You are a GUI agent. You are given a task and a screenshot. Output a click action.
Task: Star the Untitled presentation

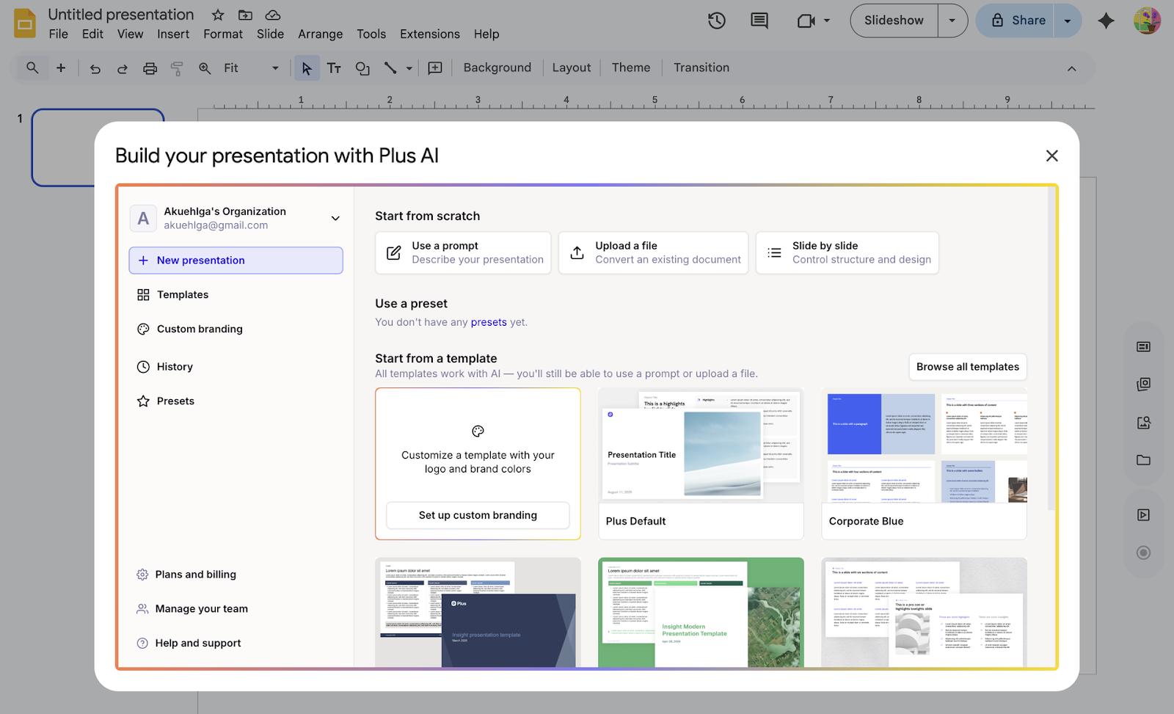(218, 15)
